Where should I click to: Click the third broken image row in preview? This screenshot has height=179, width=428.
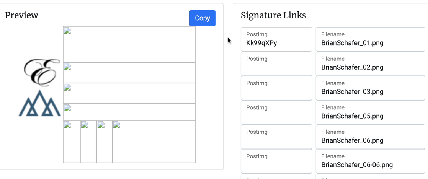[129, 93]
